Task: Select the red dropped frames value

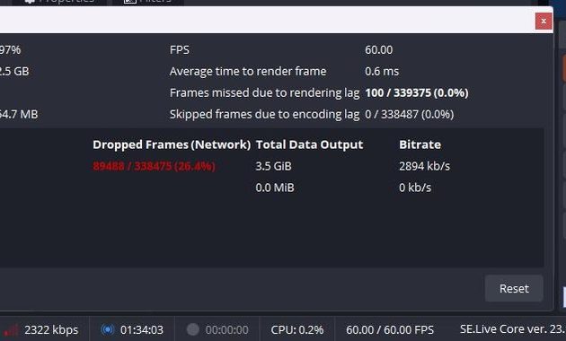Action: pyautogui.click(x=155, y=166)
